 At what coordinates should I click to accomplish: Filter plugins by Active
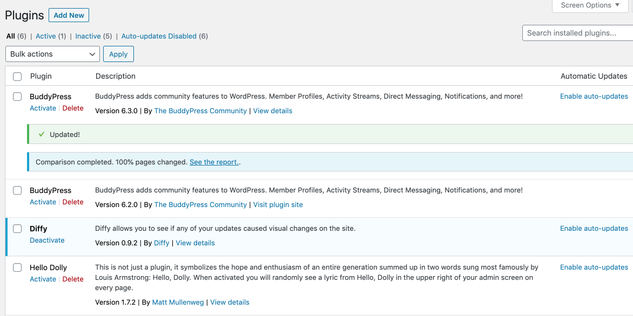pos(45,36)
